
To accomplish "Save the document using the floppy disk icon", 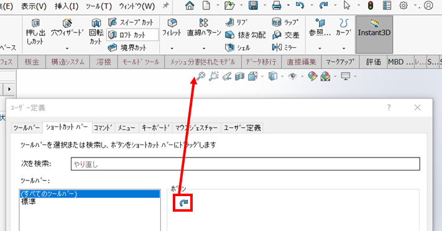I will [x=254, y=6].
